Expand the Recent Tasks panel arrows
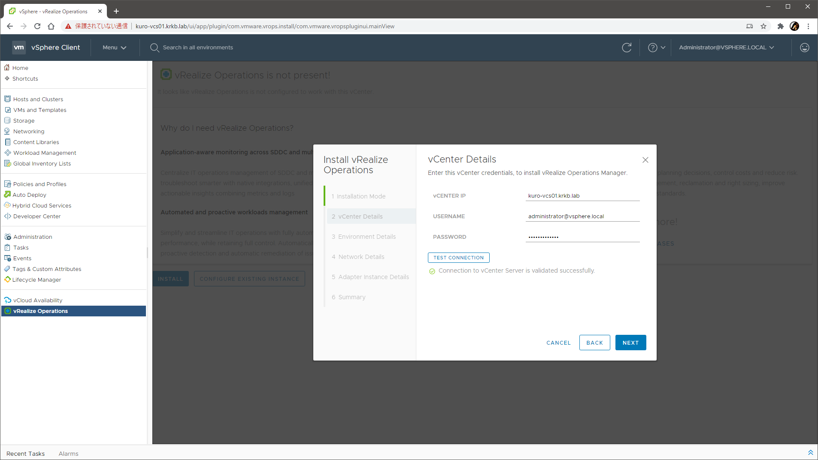Image resolution: width=818 pixels, height=460 pixels. 810,453
